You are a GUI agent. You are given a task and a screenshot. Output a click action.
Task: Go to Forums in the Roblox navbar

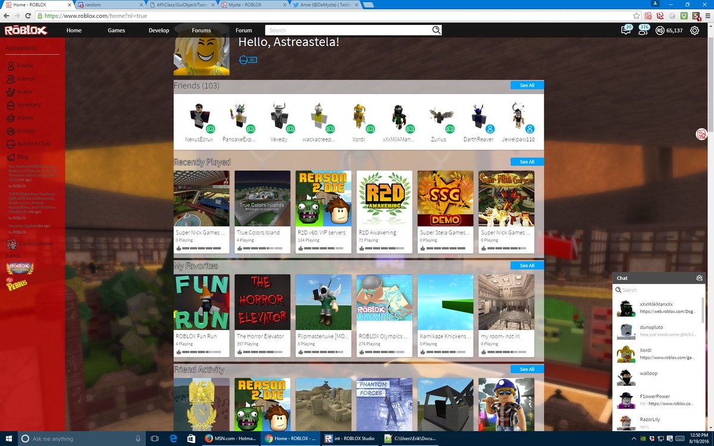click(x=201, y=30)
